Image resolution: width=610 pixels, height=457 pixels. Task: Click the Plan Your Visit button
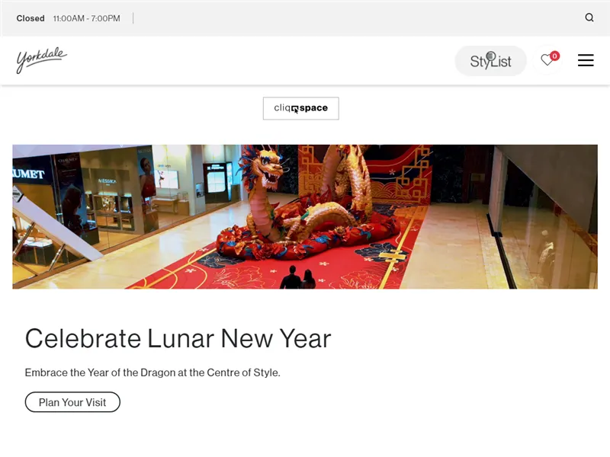coord(72,402)
